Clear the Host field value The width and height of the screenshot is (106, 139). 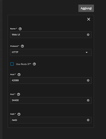tap(88, 80)
